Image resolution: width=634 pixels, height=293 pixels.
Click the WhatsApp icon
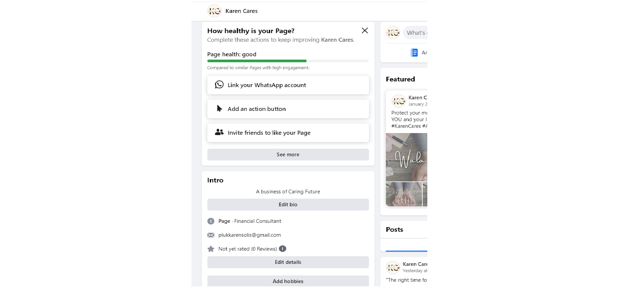219,85
